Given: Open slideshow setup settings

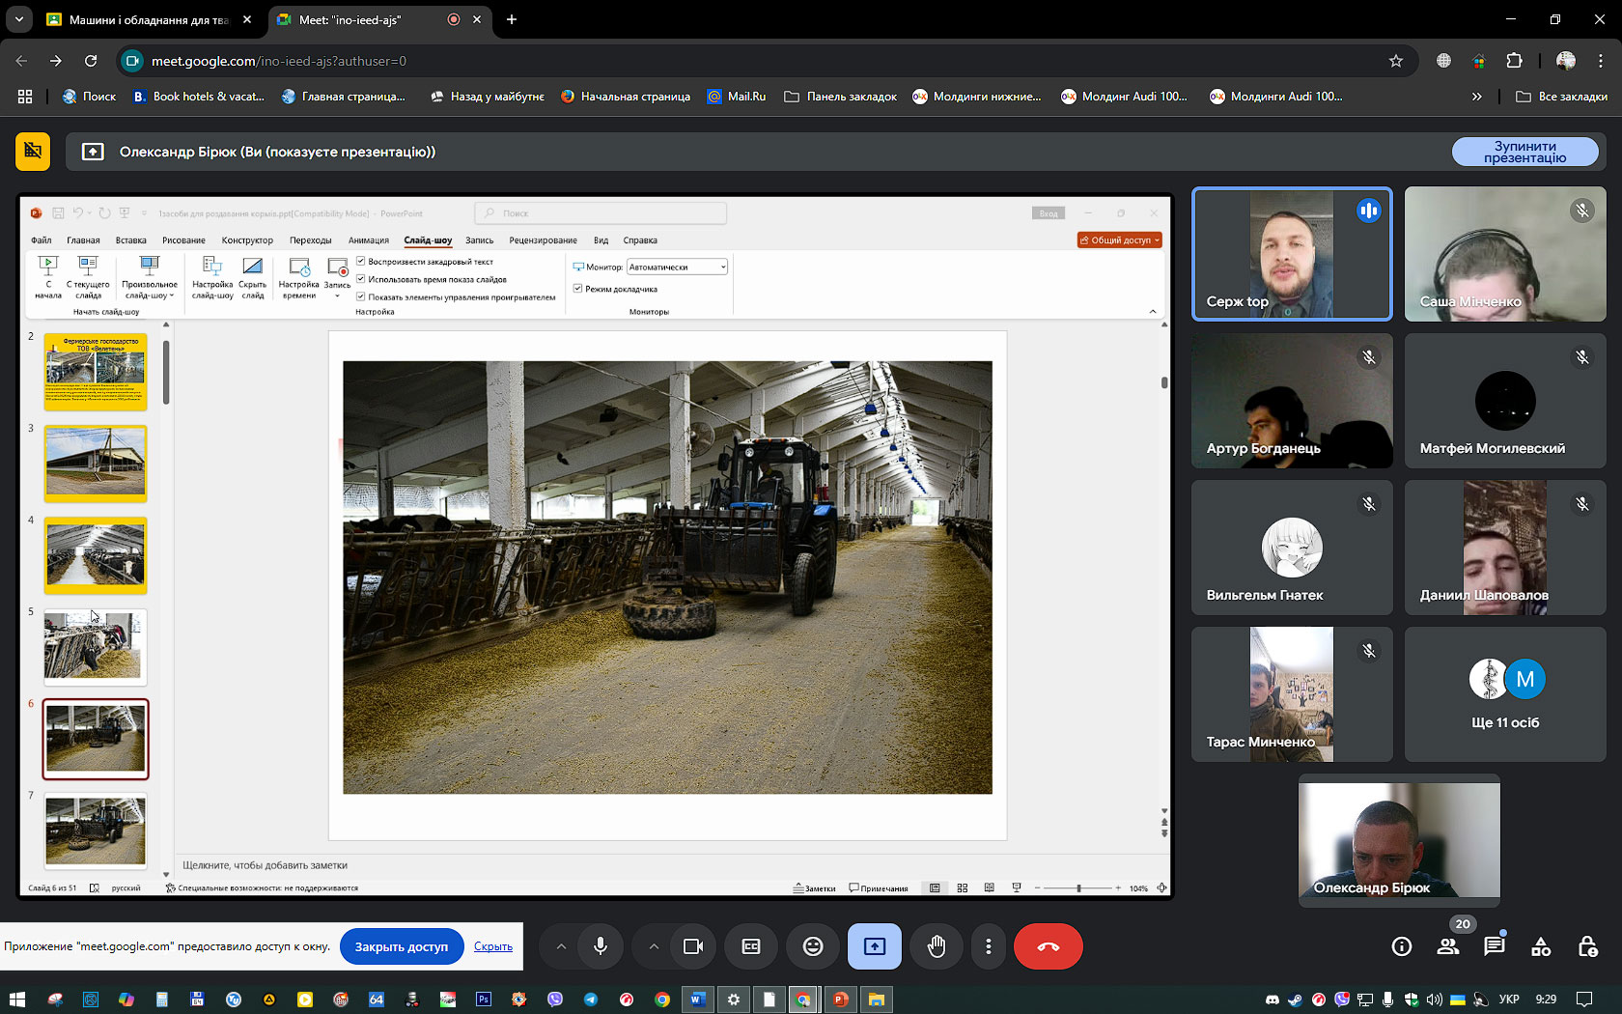Looking at the screenshot, I should pyautogui.click(x=212, y=277).
